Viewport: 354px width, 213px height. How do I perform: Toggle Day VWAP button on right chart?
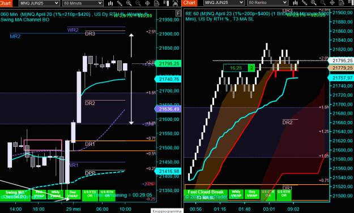click(x=252, y=194)
